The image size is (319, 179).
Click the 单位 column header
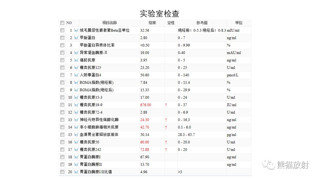[239, 23]
